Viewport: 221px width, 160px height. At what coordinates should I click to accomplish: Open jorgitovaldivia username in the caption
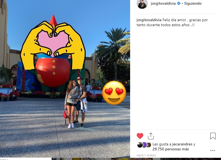point(149,20)
